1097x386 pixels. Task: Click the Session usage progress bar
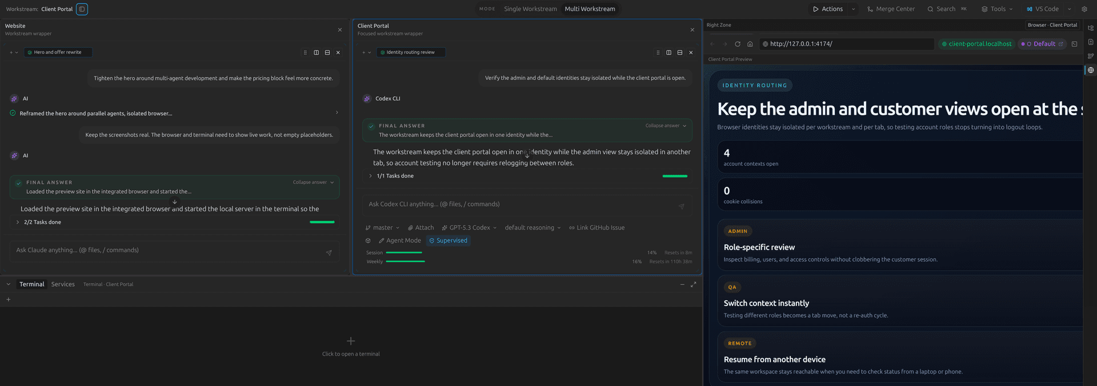point(404,252)
